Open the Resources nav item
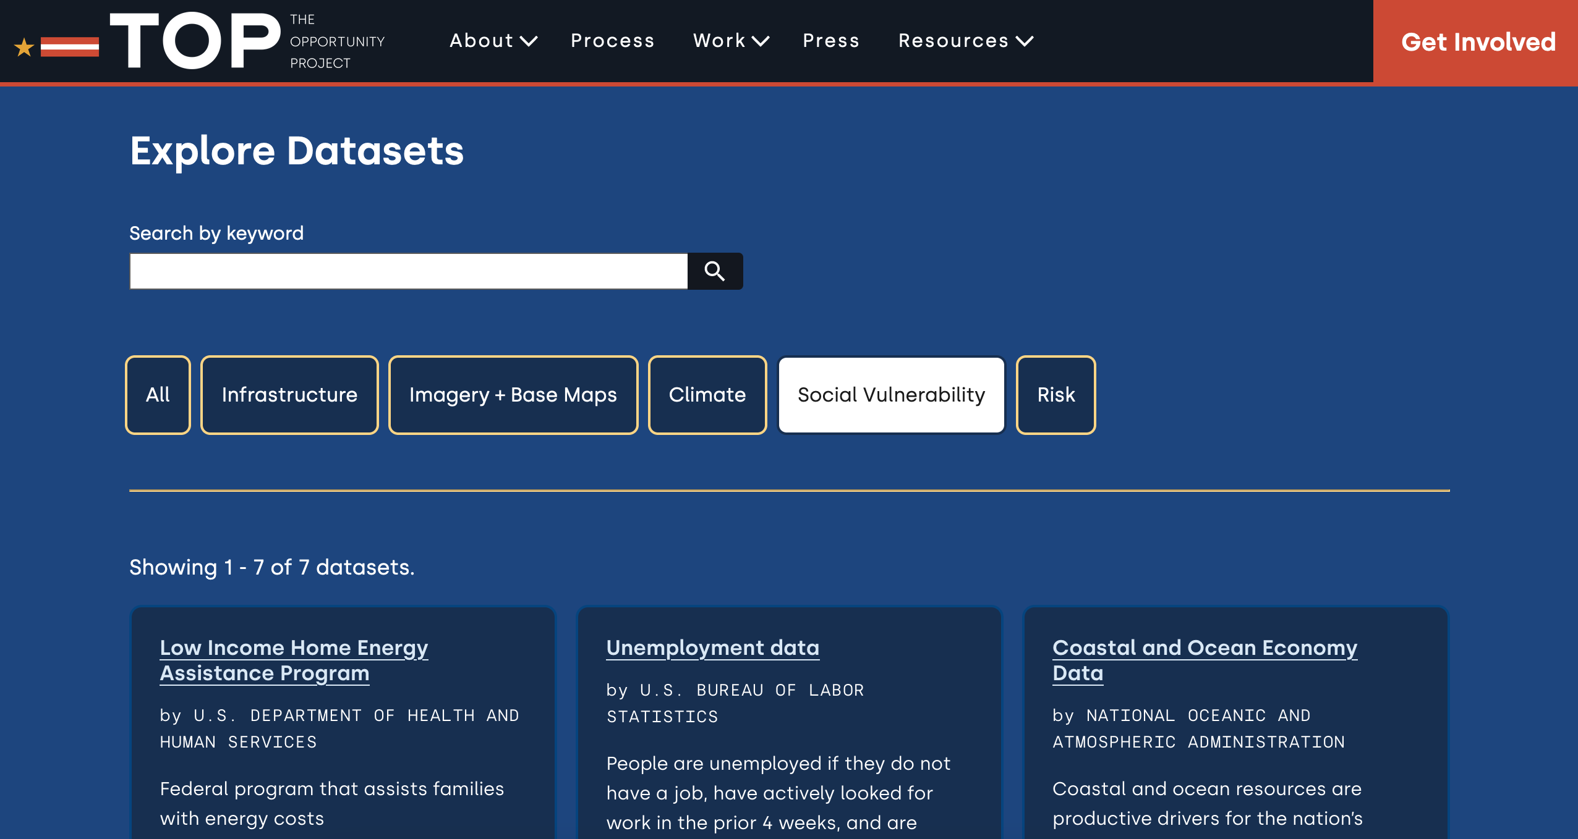 [953, 41]
